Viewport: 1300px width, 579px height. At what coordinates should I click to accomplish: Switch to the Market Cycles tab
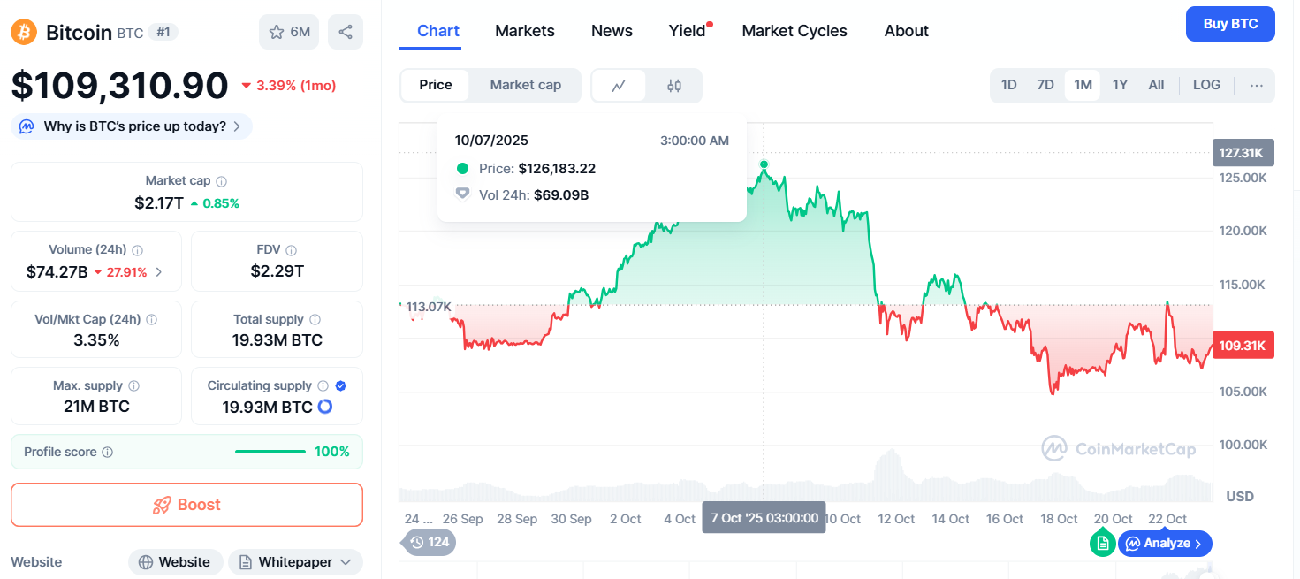(794, 31)
